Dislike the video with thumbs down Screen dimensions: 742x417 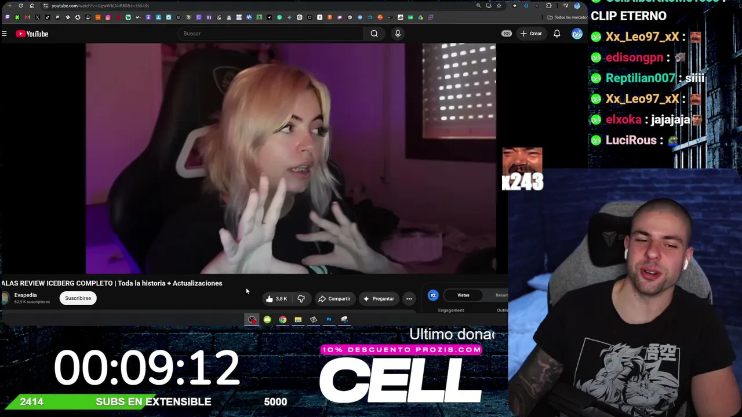tap(301, 299)
